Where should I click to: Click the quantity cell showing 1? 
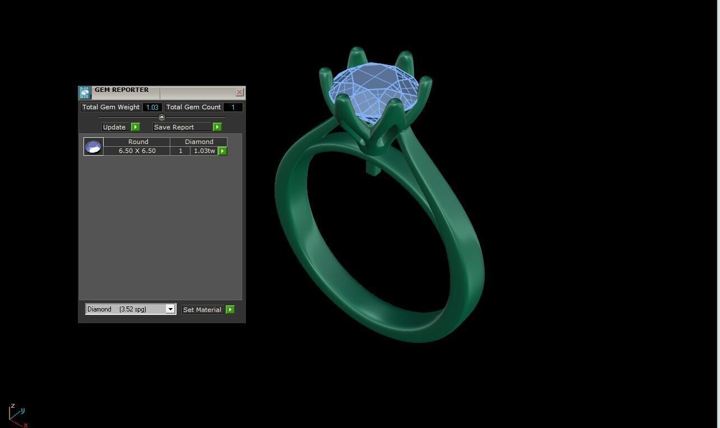[180, 151]
